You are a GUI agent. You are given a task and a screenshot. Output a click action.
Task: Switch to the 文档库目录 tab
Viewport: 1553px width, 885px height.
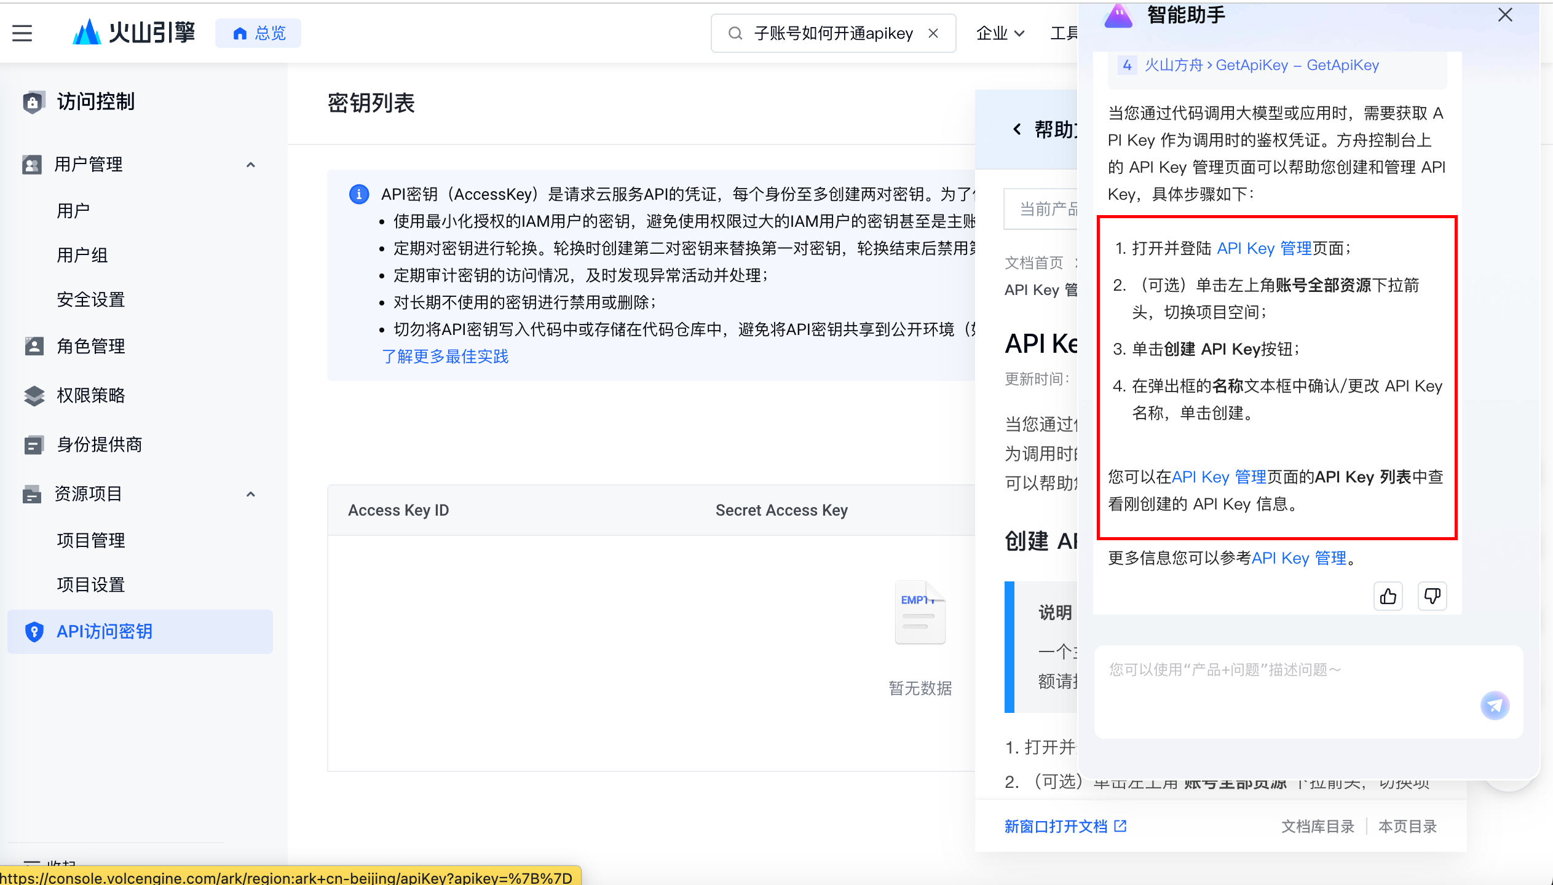coord(1318,826)
